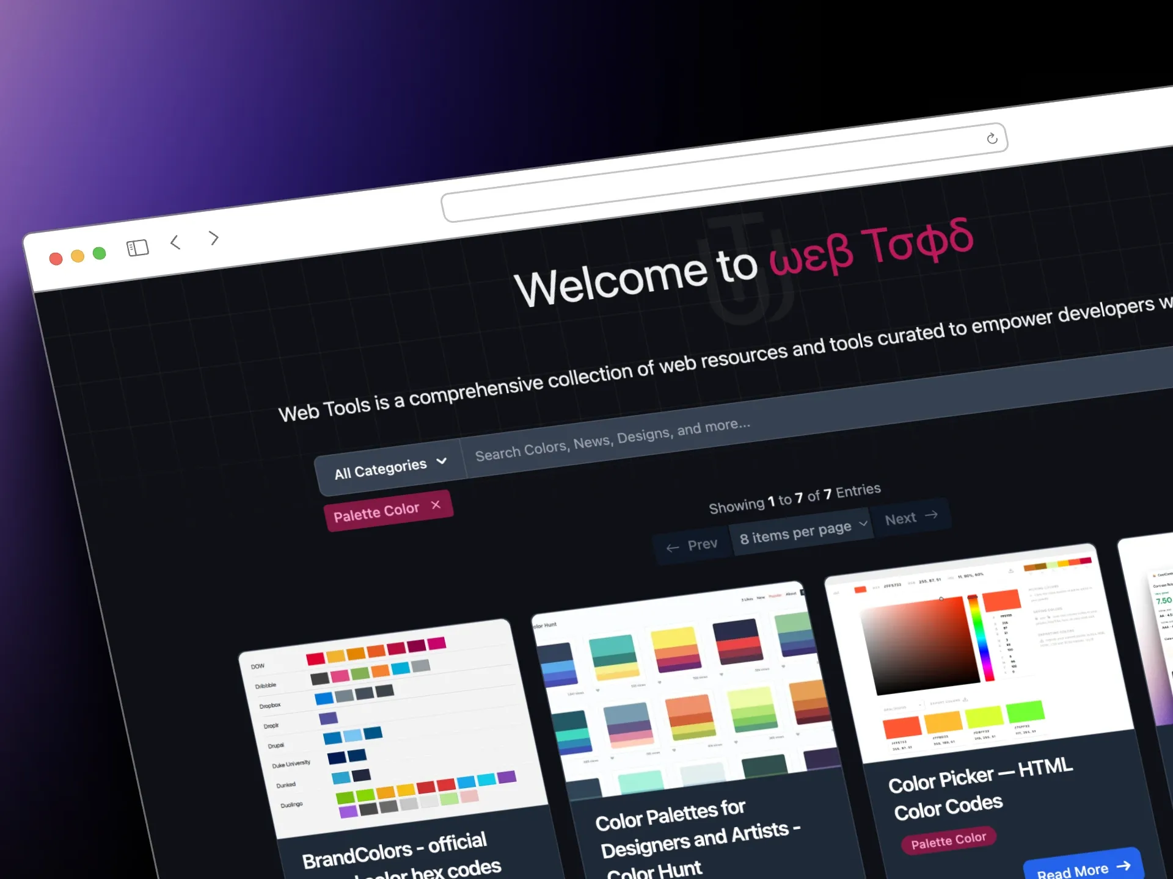Go forward with browser forward arrow

(213, 237)
